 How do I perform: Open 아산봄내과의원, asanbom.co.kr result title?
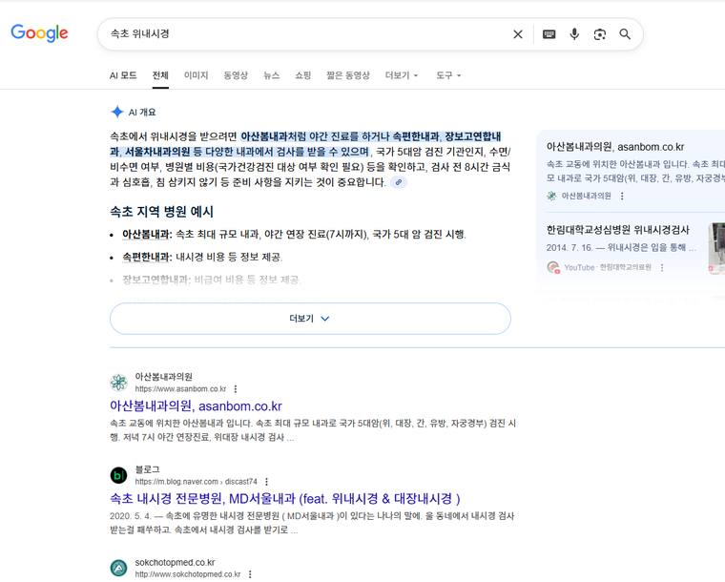click(x=196, y=406)
